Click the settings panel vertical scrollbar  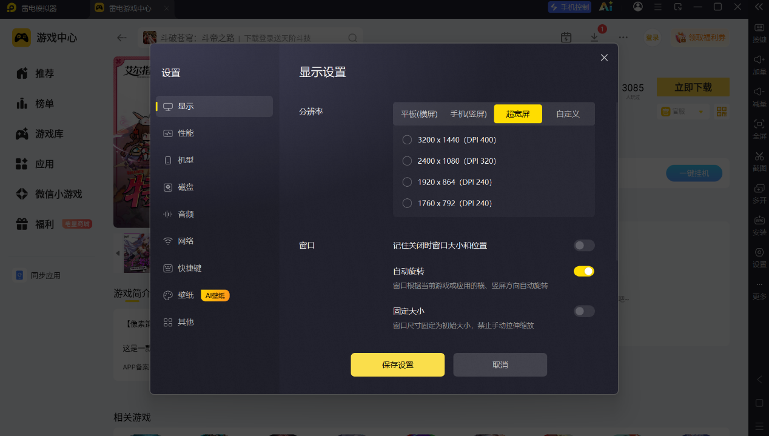617,182
